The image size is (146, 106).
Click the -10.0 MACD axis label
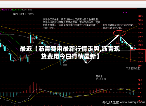pos(140,97)
